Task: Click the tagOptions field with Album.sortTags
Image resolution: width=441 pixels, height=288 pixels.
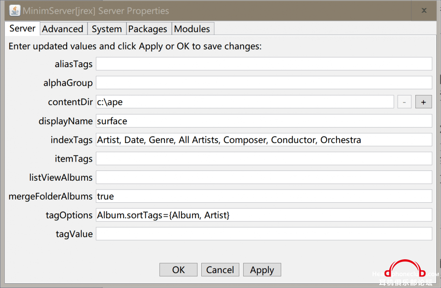Action: click(264, 215)
